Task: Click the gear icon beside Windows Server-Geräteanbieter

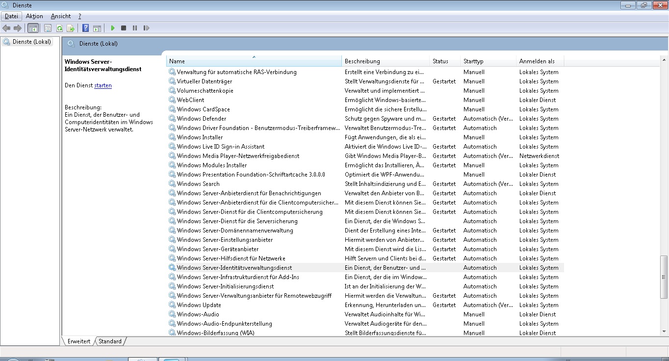Action: pos(172,249)
